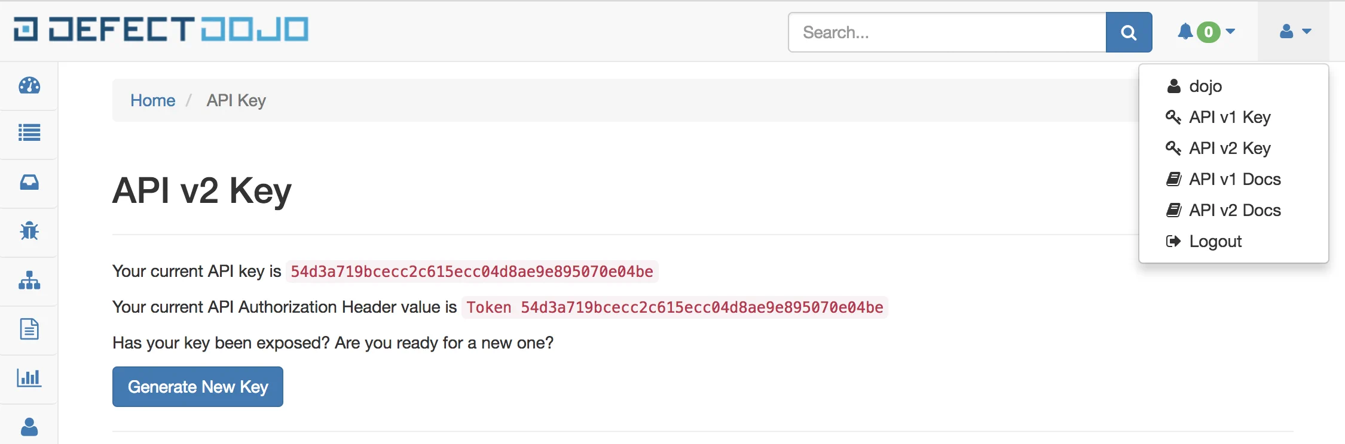Click the engagements inbox sidebar icon
Screen dimensions: 1345x444
(29, 182)
